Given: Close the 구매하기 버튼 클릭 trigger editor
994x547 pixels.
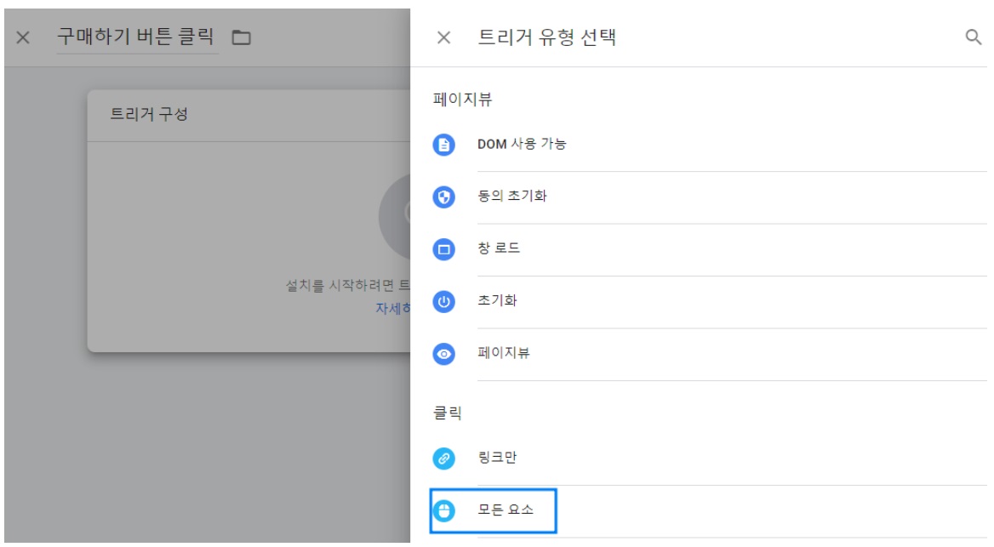Looking at the screenshot, I should [23, 37].
